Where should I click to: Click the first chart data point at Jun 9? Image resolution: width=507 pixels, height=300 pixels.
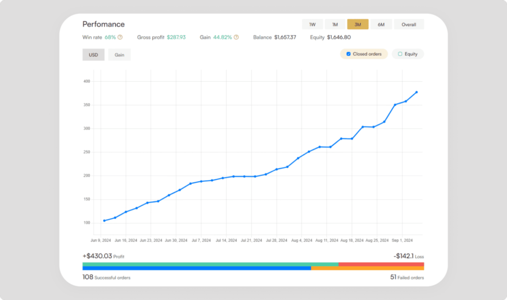(104, 221)
